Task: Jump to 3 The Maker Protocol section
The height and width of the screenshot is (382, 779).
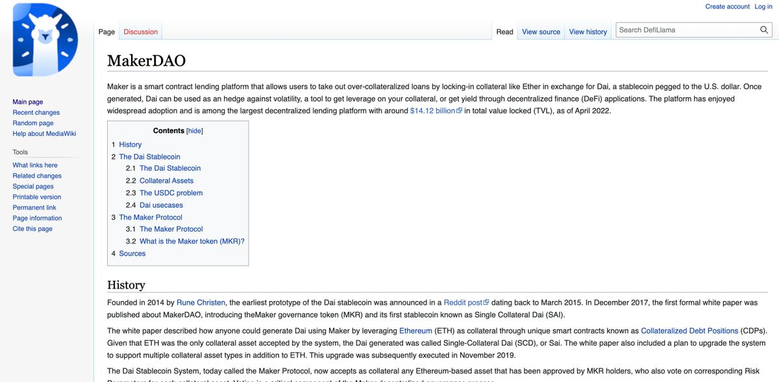Action: click(x=147, y=217)
